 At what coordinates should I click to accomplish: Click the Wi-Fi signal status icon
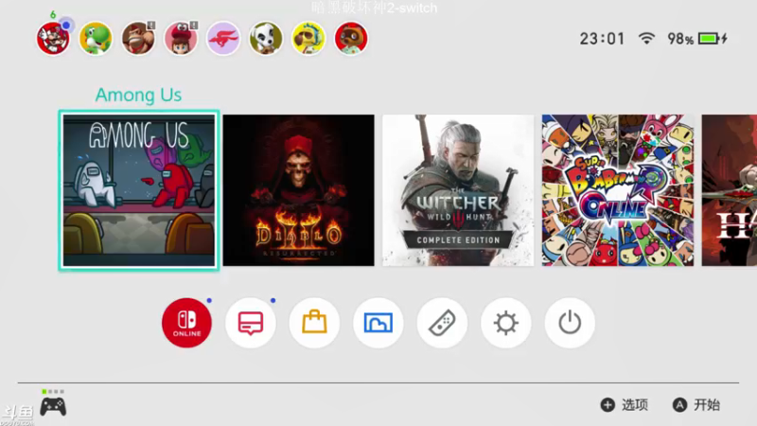[x=646, y=38]
